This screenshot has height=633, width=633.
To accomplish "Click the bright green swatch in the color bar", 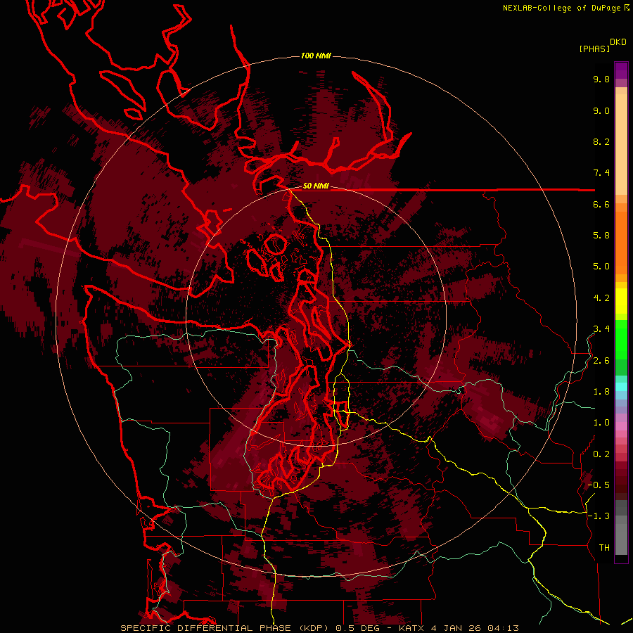I will (621, 340).
